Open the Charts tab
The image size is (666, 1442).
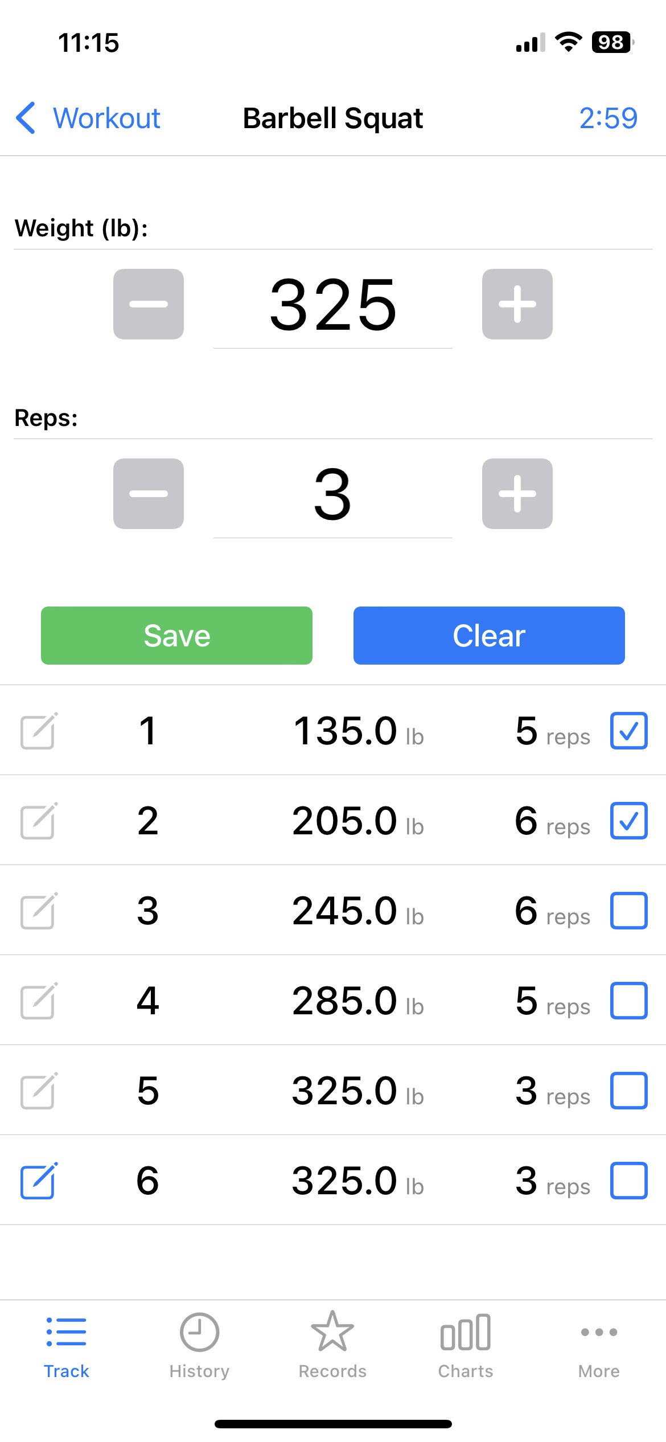click(x=466, y=1345)
